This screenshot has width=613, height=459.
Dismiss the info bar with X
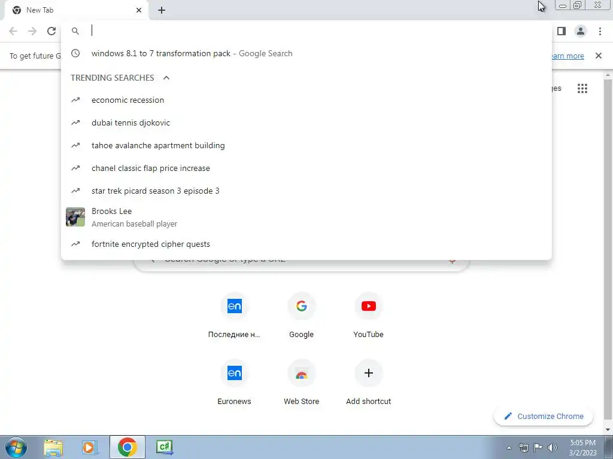(x=599, y=56)
